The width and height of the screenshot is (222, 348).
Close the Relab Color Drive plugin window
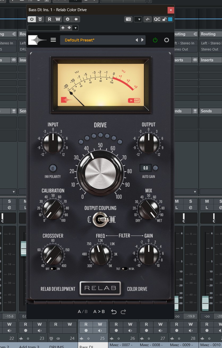coord(171,10)
